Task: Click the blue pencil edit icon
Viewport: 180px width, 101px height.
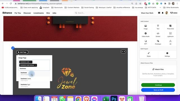Action: click(x=13, y=48)
